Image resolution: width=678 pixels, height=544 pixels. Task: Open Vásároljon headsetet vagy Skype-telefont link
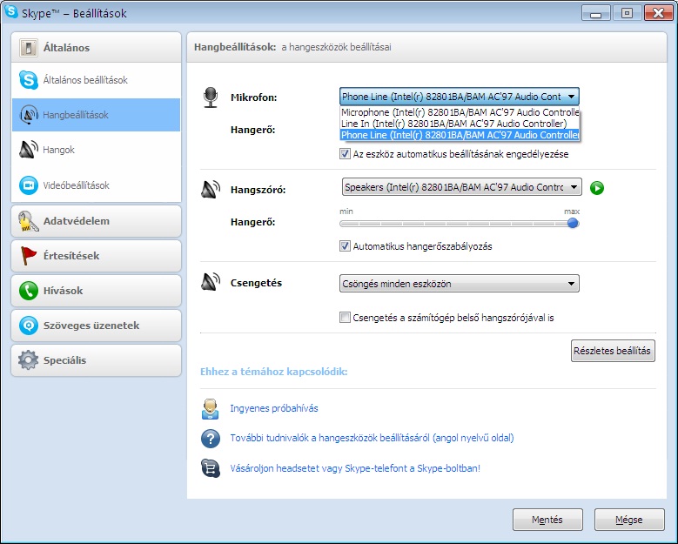coord(355,468)
